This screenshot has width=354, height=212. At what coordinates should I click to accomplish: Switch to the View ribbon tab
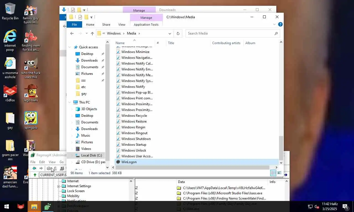tap(122, 25)
